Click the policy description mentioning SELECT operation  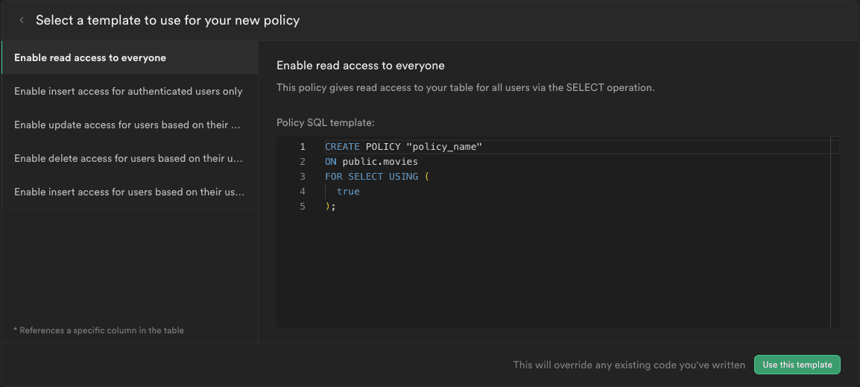click(465, 87)
